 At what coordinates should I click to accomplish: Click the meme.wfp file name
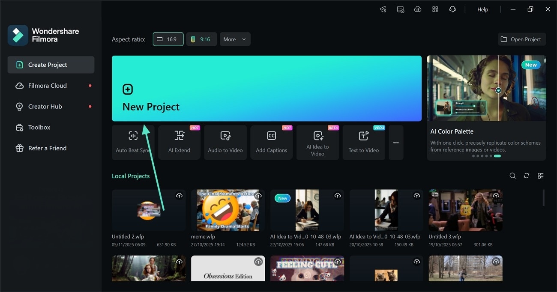203,236
